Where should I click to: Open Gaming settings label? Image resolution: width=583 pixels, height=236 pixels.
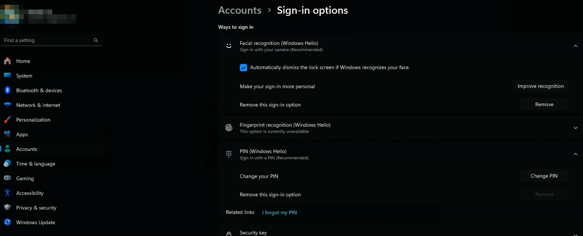pos(25,178)
